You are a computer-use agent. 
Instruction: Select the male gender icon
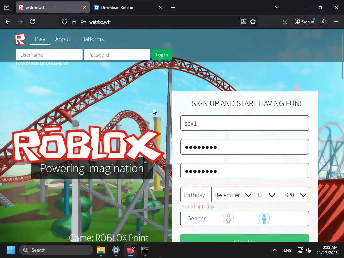pyautogui.click(x=264, y=218)
